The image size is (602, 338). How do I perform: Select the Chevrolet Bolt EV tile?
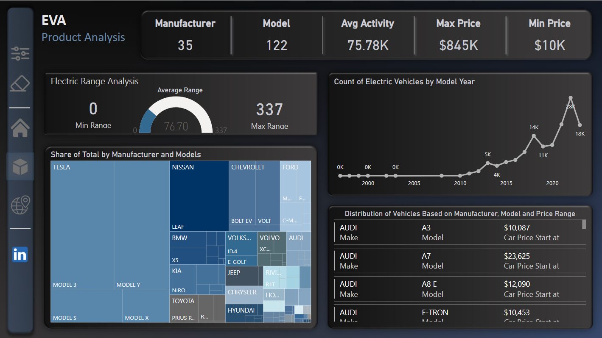(x=242, y=193)
